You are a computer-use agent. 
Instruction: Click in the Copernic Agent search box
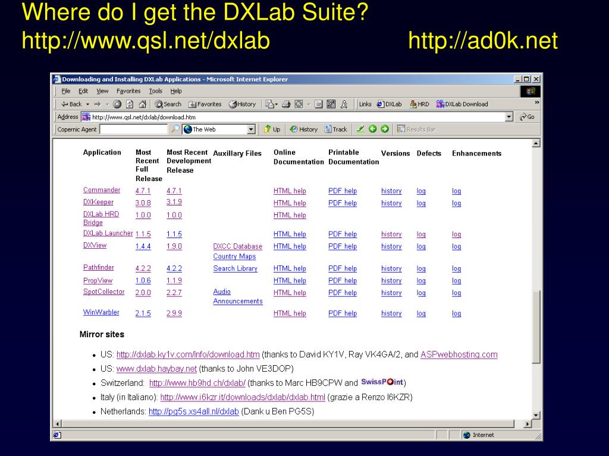point(134,129)
